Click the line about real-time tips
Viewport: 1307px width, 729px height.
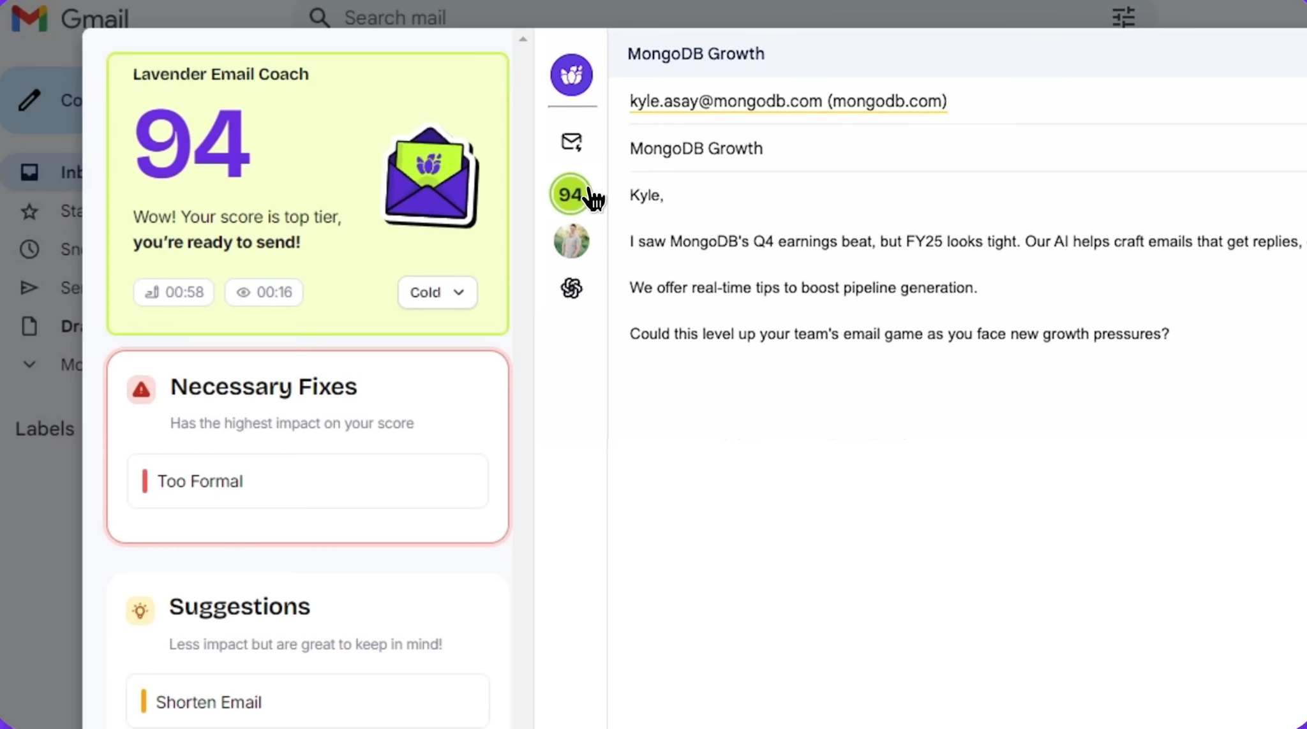(x=803, y=288)
